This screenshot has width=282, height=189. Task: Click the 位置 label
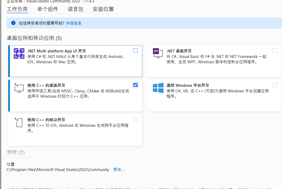click(11, 164)
